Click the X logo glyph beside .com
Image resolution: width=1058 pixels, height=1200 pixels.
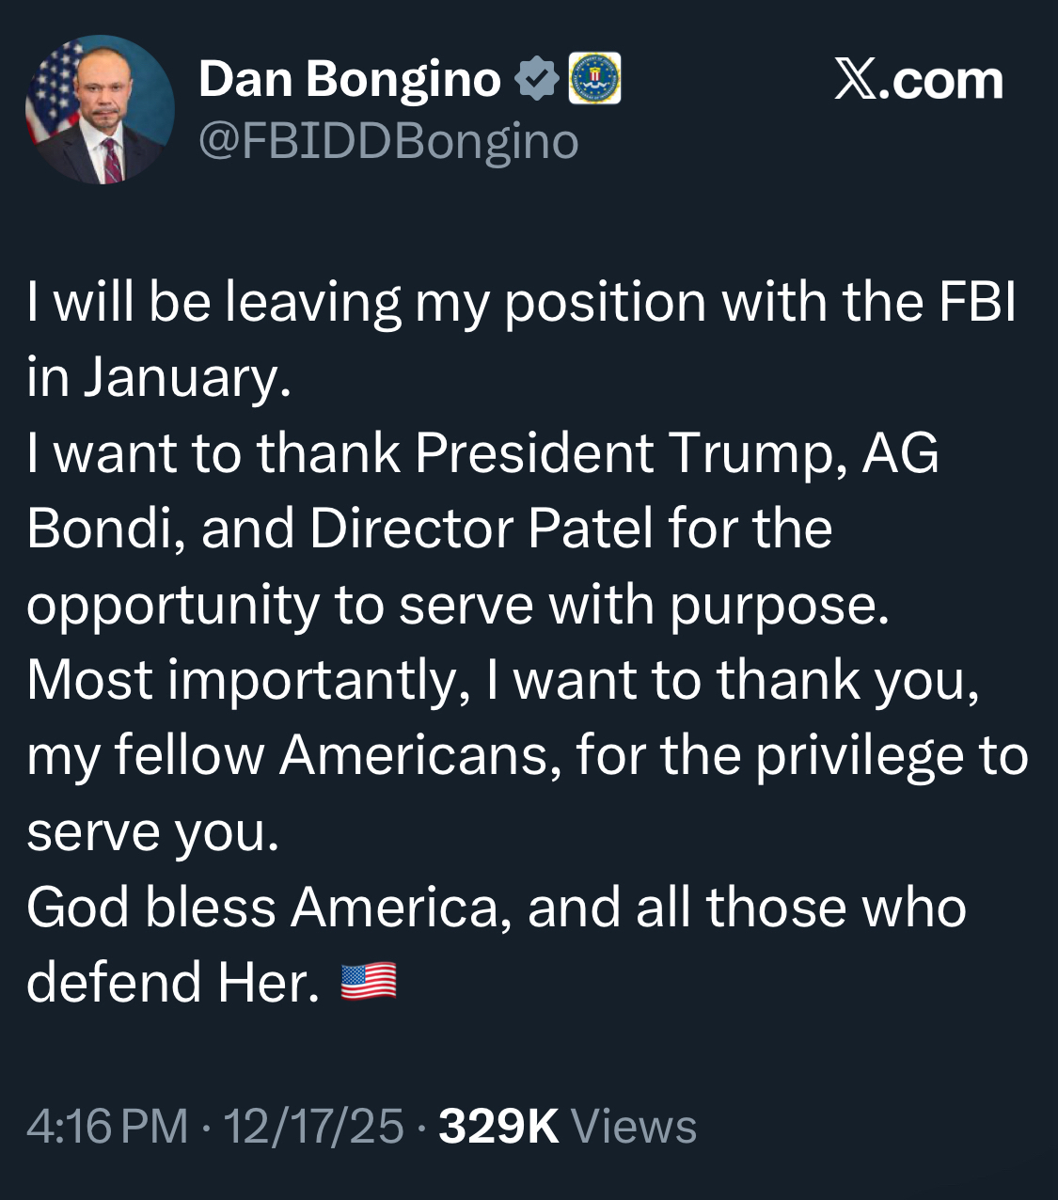pos(856,80)
